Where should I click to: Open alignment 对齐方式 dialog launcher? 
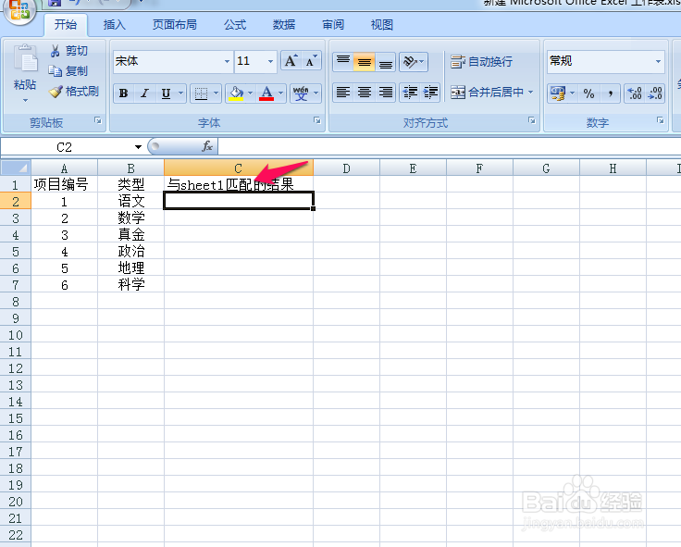[532, 120]
